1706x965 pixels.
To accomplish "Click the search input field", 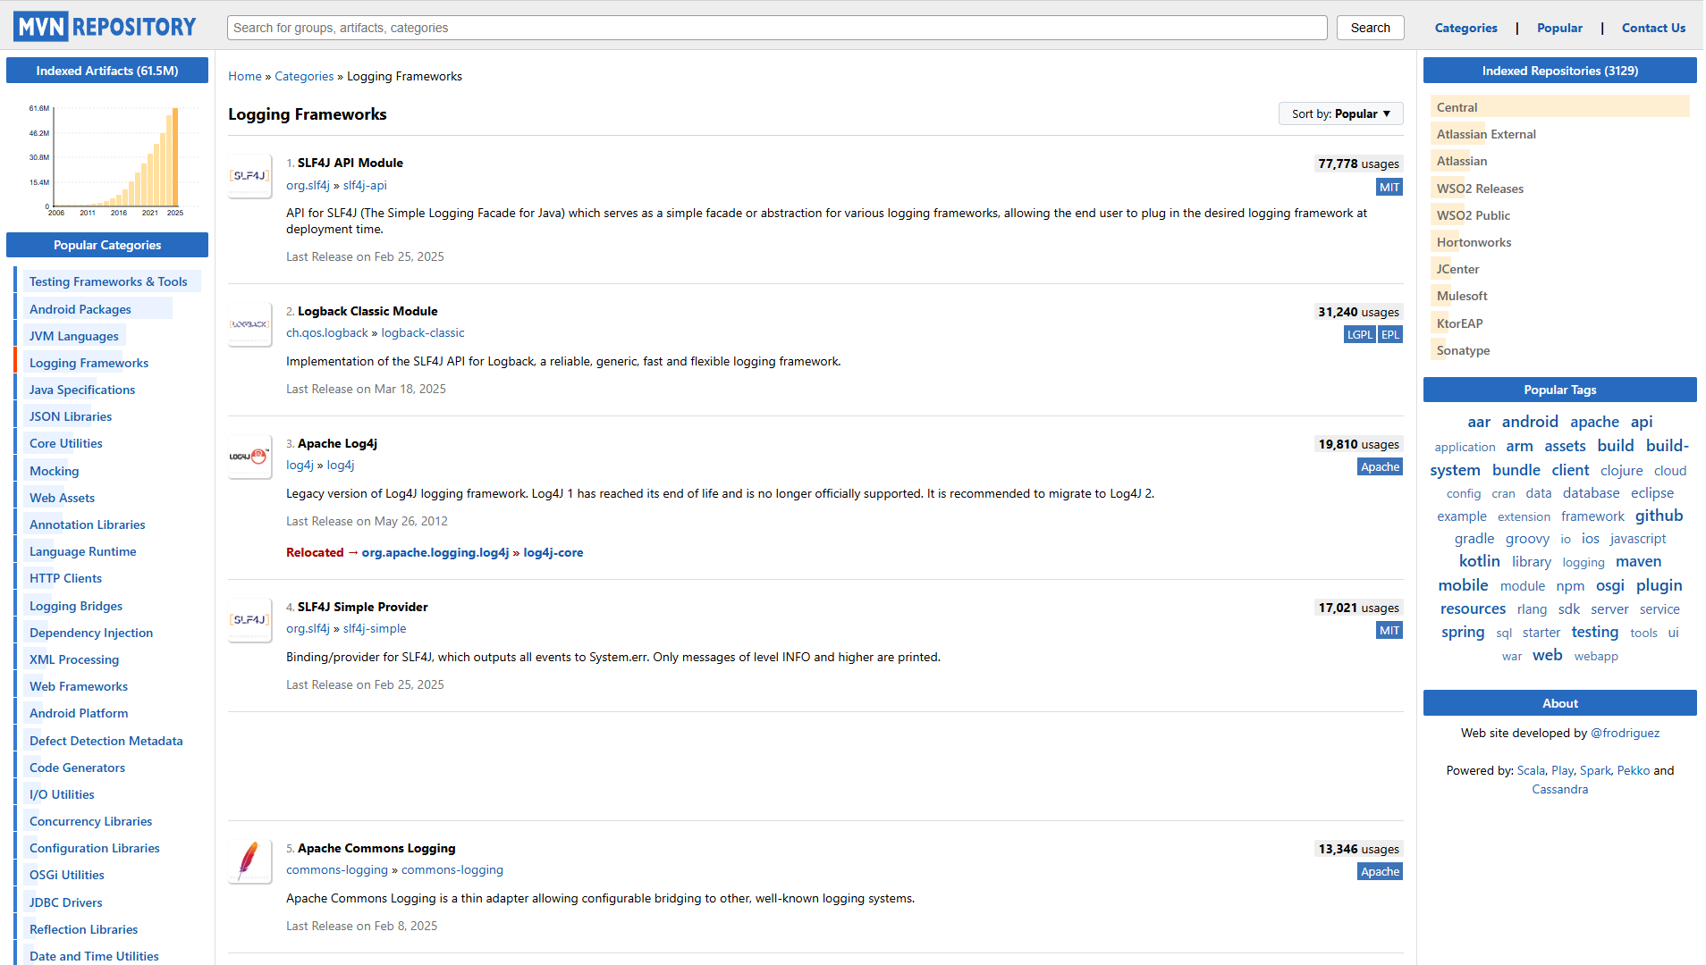I will pyautogui.click(x=776, y=28).
